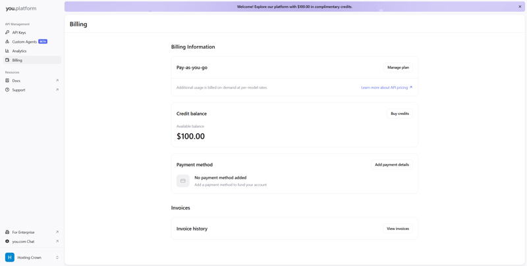Click 'Add a payment method to fund' text

pos(231,185)
